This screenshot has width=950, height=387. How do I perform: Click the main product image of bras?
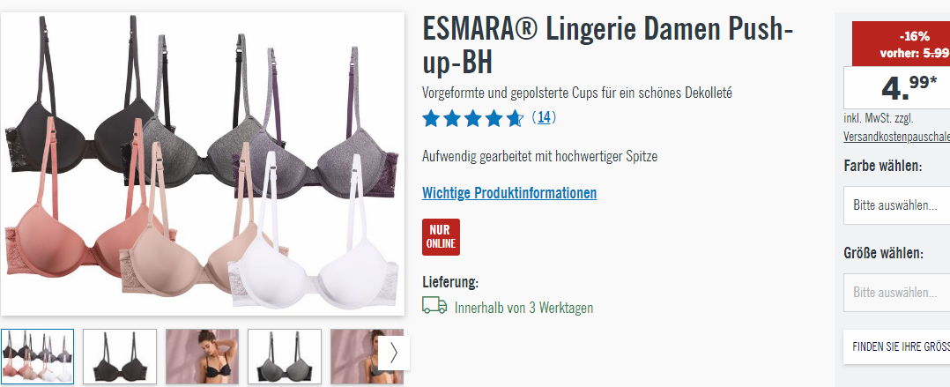click(203, 163)
